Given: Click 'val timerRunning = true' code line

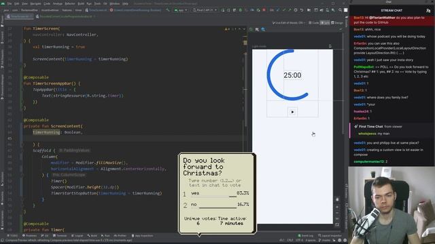Looking at the screenshot, I should (59, 47).
